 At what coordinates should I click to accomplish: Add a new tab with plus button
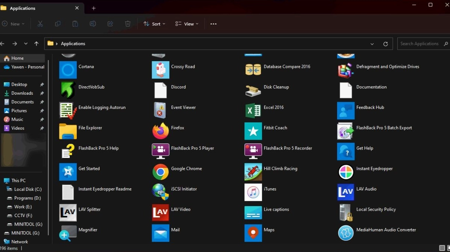click(x=94, y=8)
